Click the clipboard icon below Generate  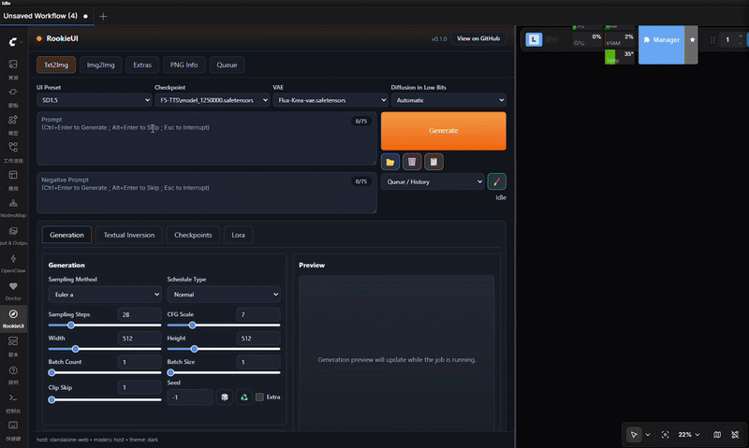(433, 162)
